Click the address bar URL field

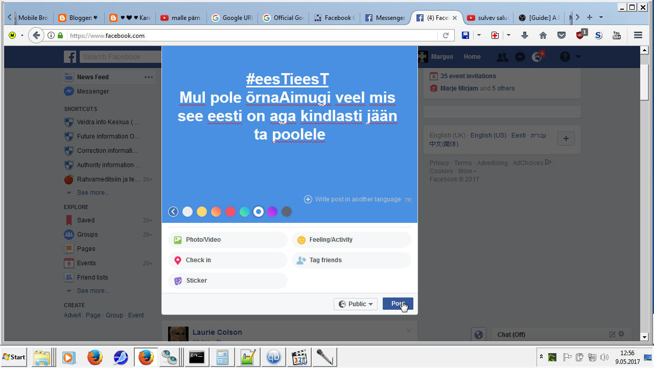pyautogui.click(x=252, y=35)
